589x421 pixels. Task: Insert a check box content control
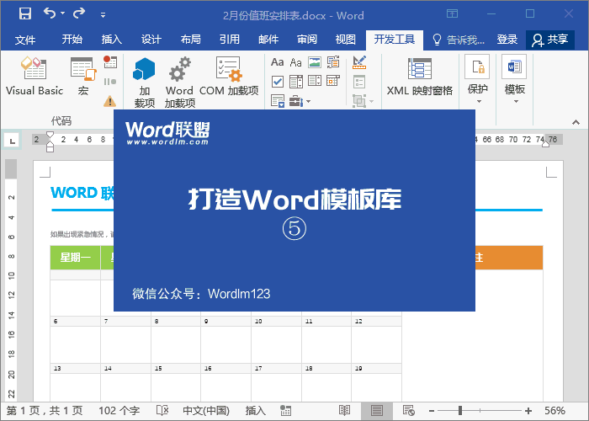point(277,81)
